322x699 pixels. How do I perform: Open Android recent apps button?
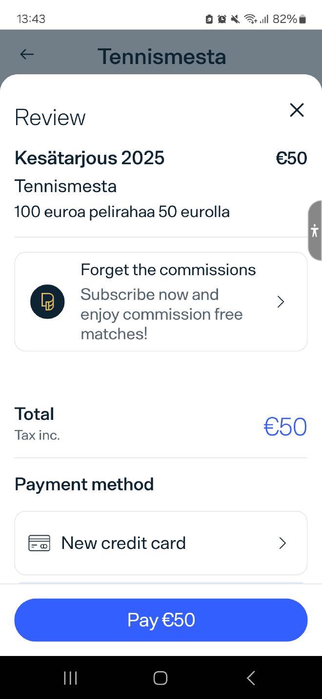pyautogui.click(x=70, y=678)
